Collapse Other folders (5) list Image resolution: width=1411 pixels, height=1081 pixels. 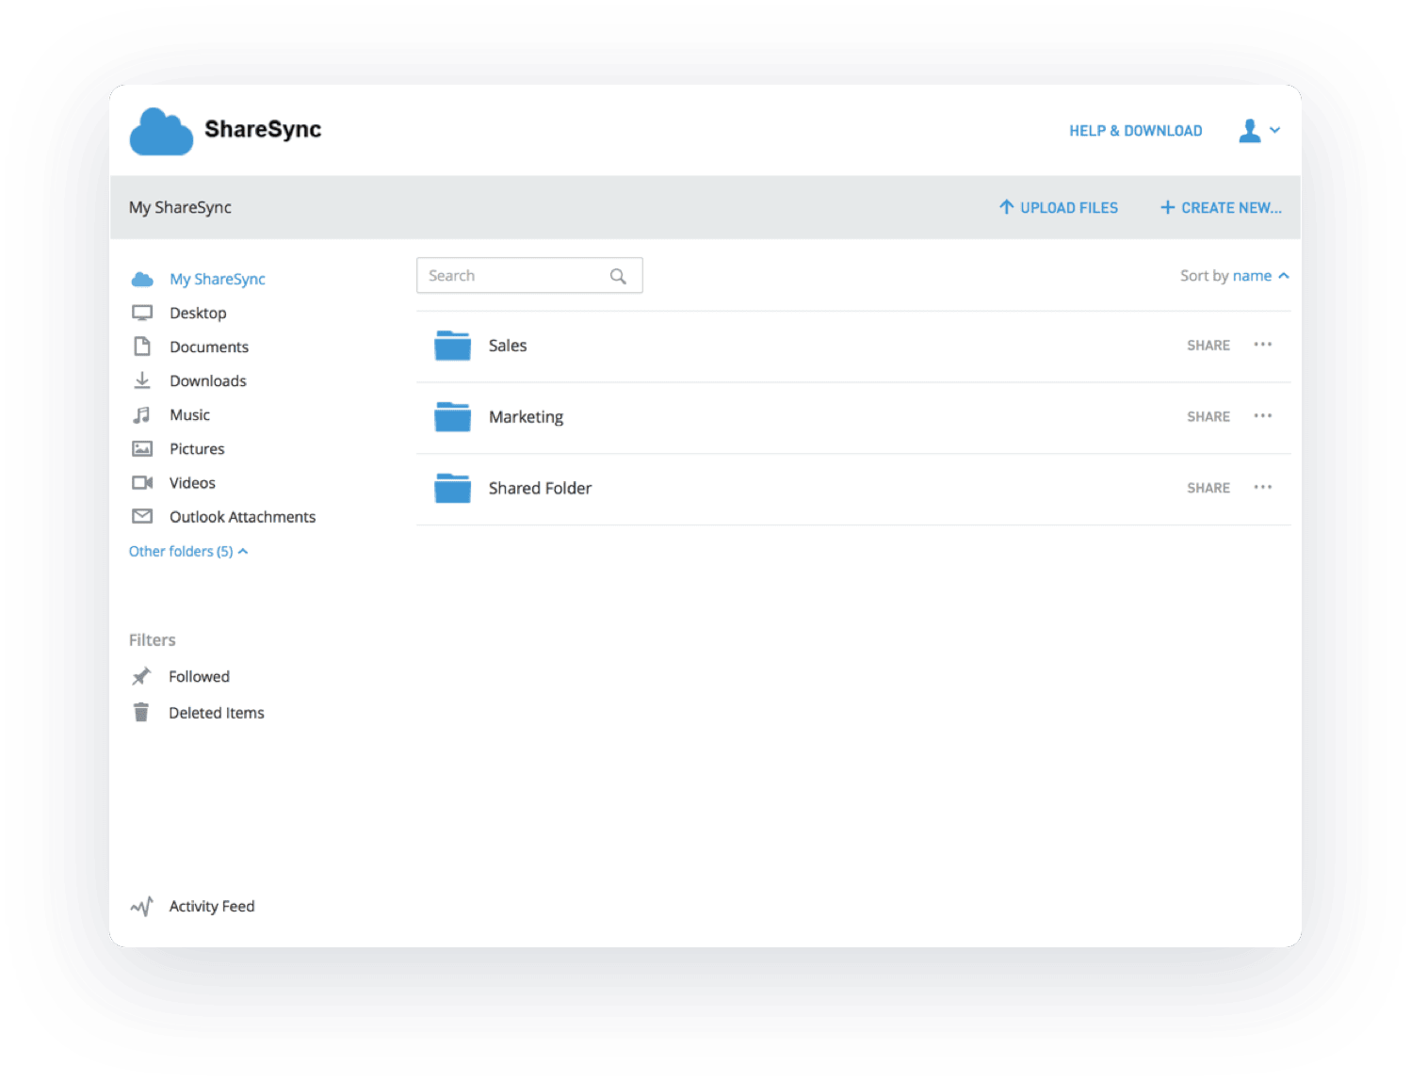pyautogui.click(x=188, y=551)
